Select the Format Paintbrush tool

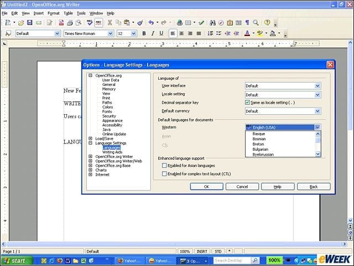click(x=140, y=23)
